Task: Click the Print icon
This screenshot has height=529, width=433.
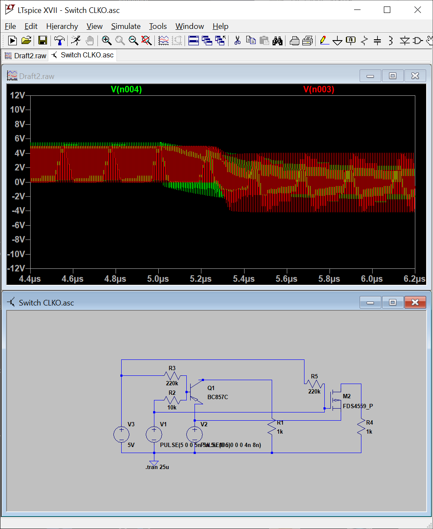Action: (307, 41)
